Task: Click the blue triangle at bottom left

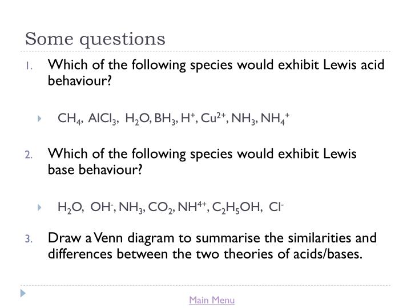Action: pyautogui.click(x=23, y=293)
